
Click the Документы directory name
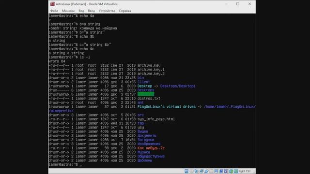click(147, 135)
